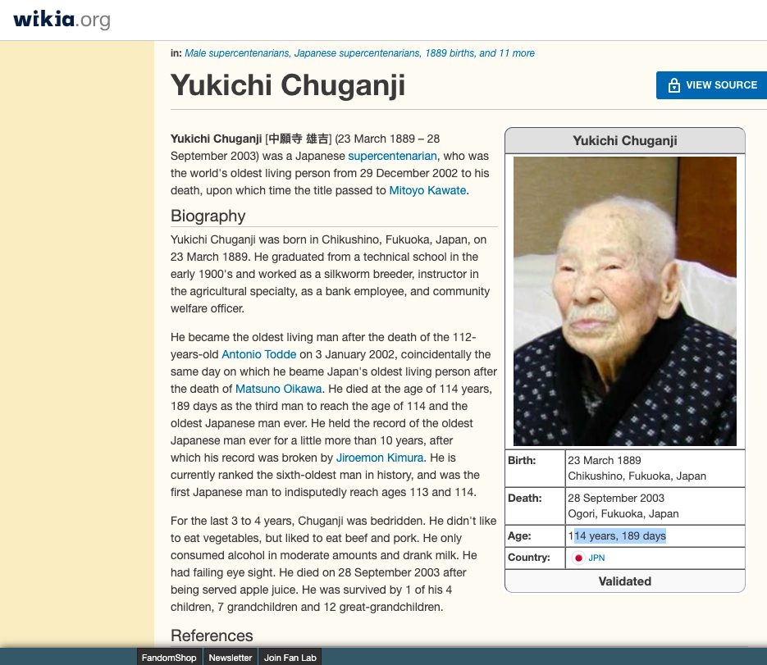Click Join Fan Lab in bottom bar
The width and height of the screenshot is (767, 665).
[x=290, y=658]
